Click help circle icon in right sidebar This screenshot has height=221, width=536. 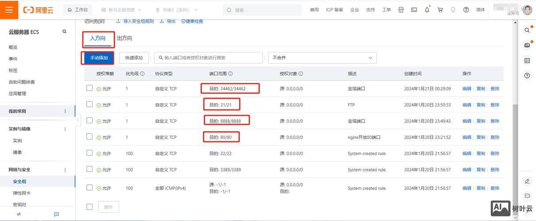click(x=527, y=76)
